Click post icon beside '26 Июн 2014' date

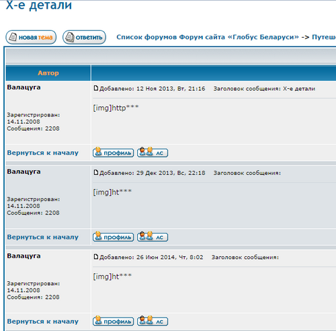tap(96, 257)
